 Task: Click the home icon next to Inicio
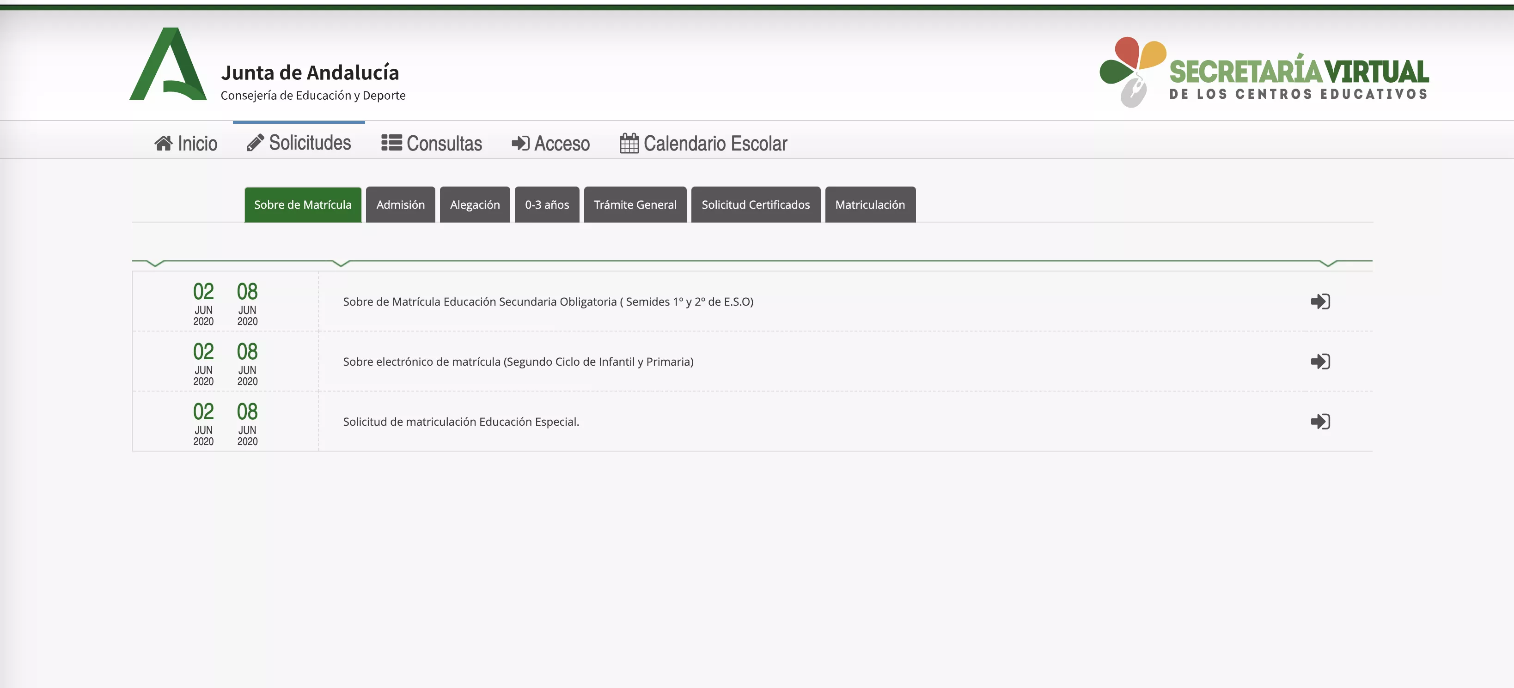[164, 143]
